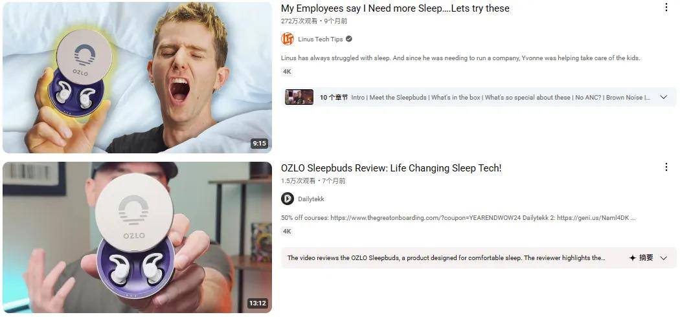Open more options for Linus sleep video
680x317 pixels.
click(666, 7)
